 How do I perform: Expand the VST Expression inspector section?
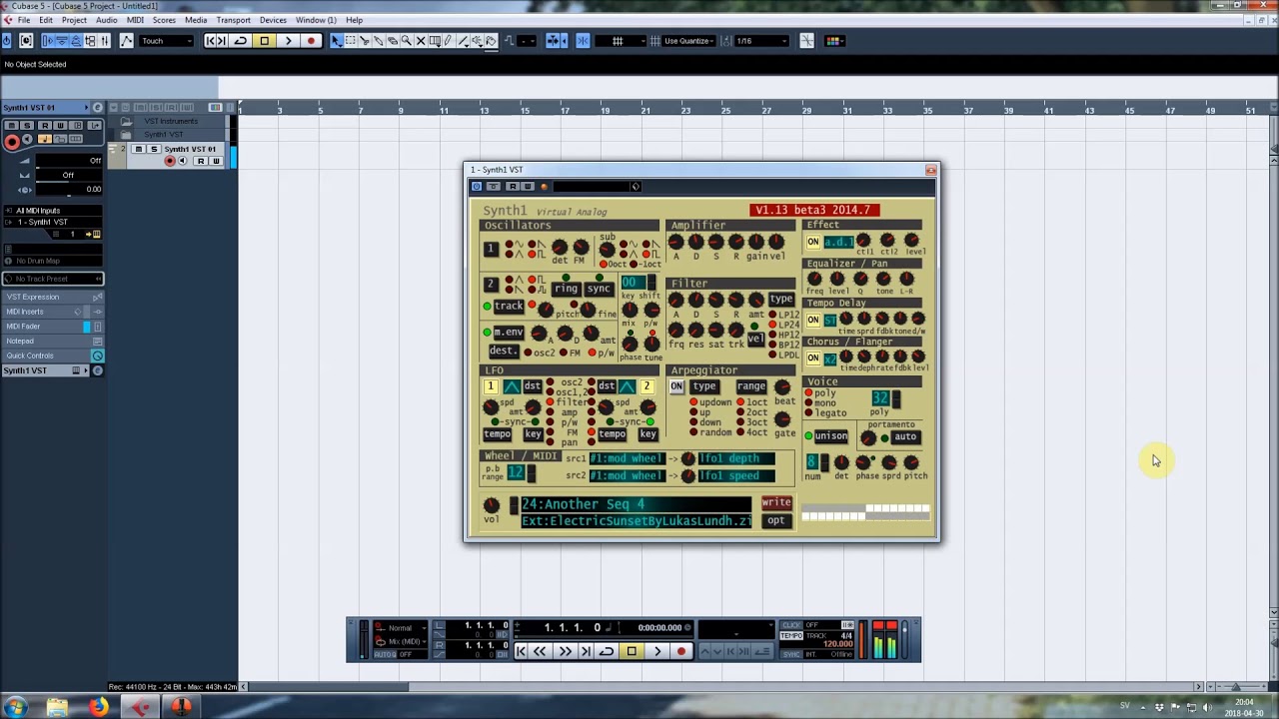click(52, 297)
